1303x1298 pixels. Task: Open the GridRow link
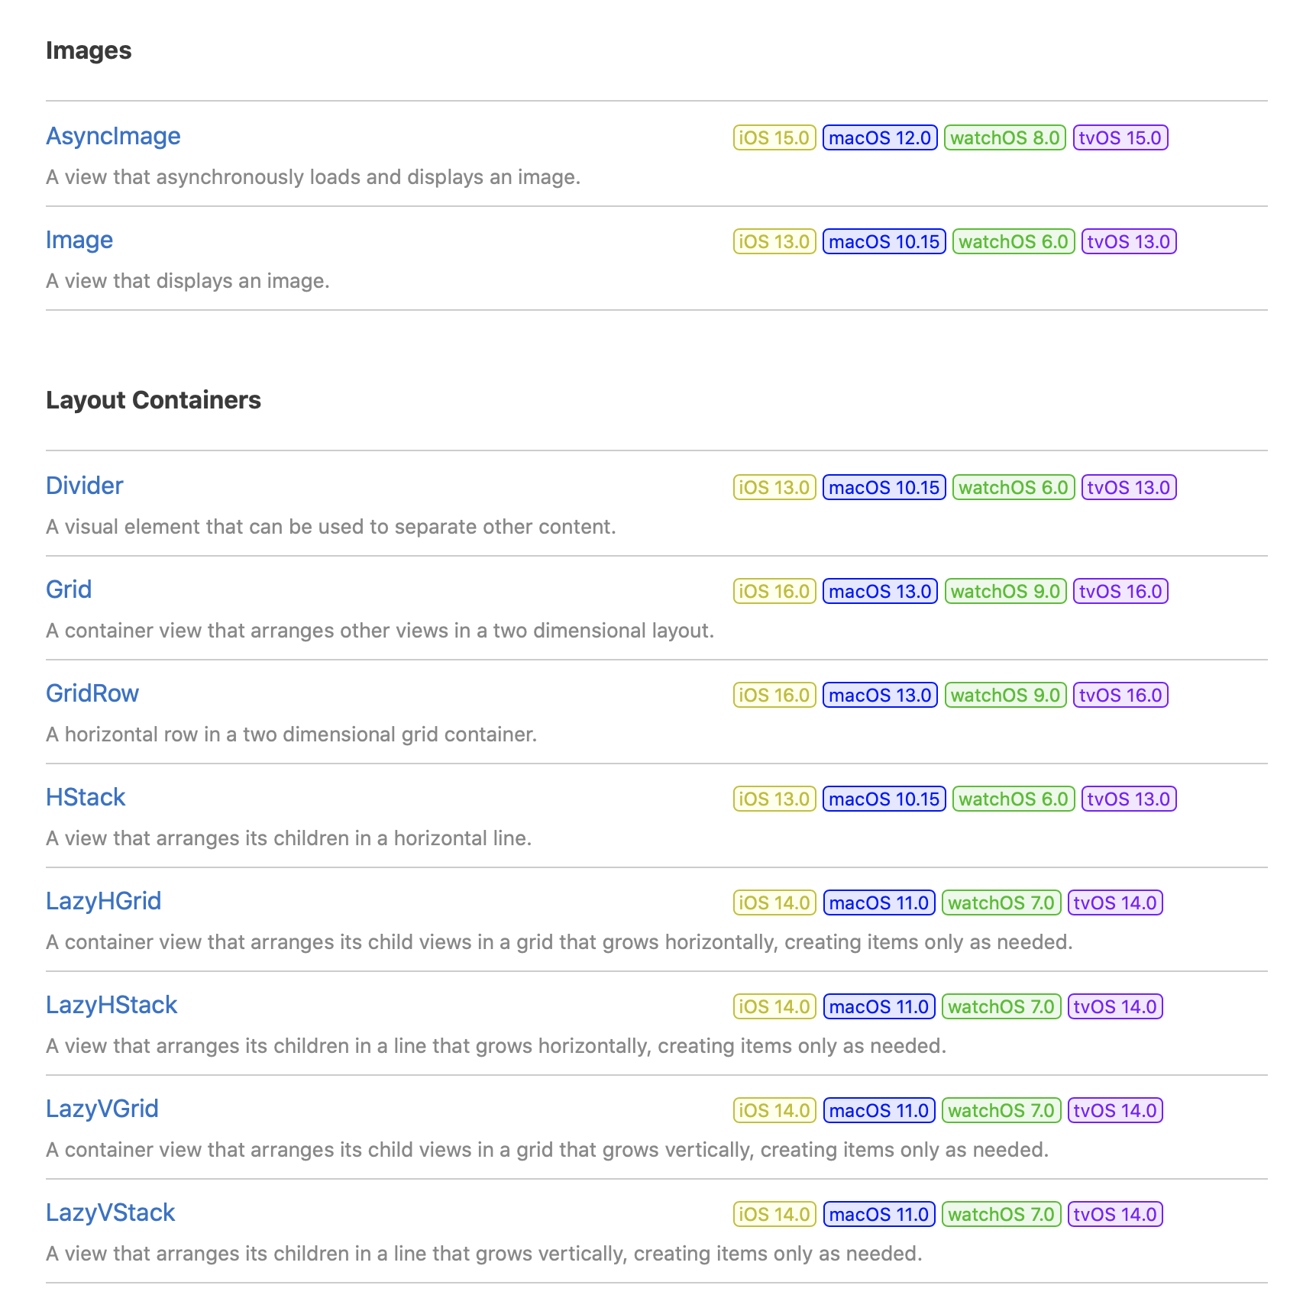click(x=92, y=693)
